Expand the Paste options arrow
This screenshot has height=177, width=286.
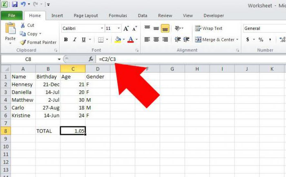10,43
